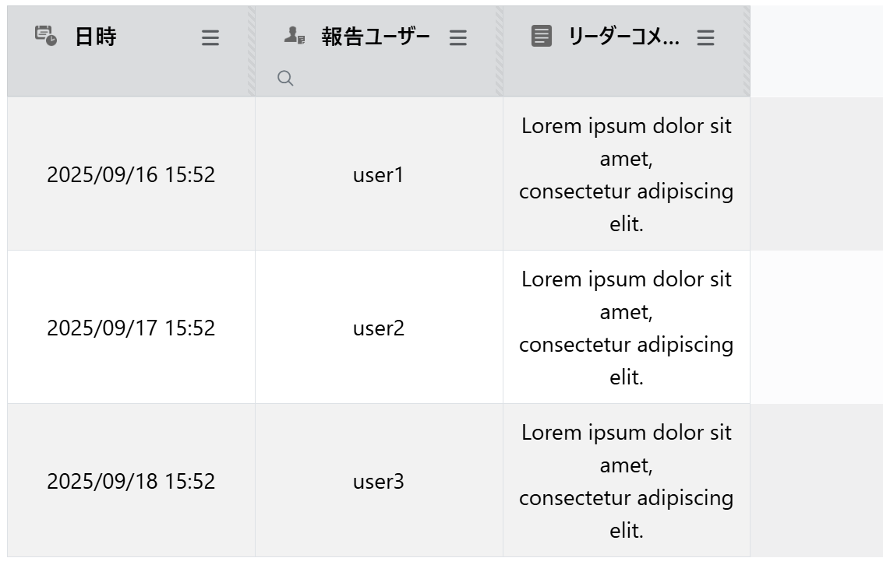Viewport: 883px width, 565px height.
Task: Select the leader comment for user2 row
Action: pos(627,328)
